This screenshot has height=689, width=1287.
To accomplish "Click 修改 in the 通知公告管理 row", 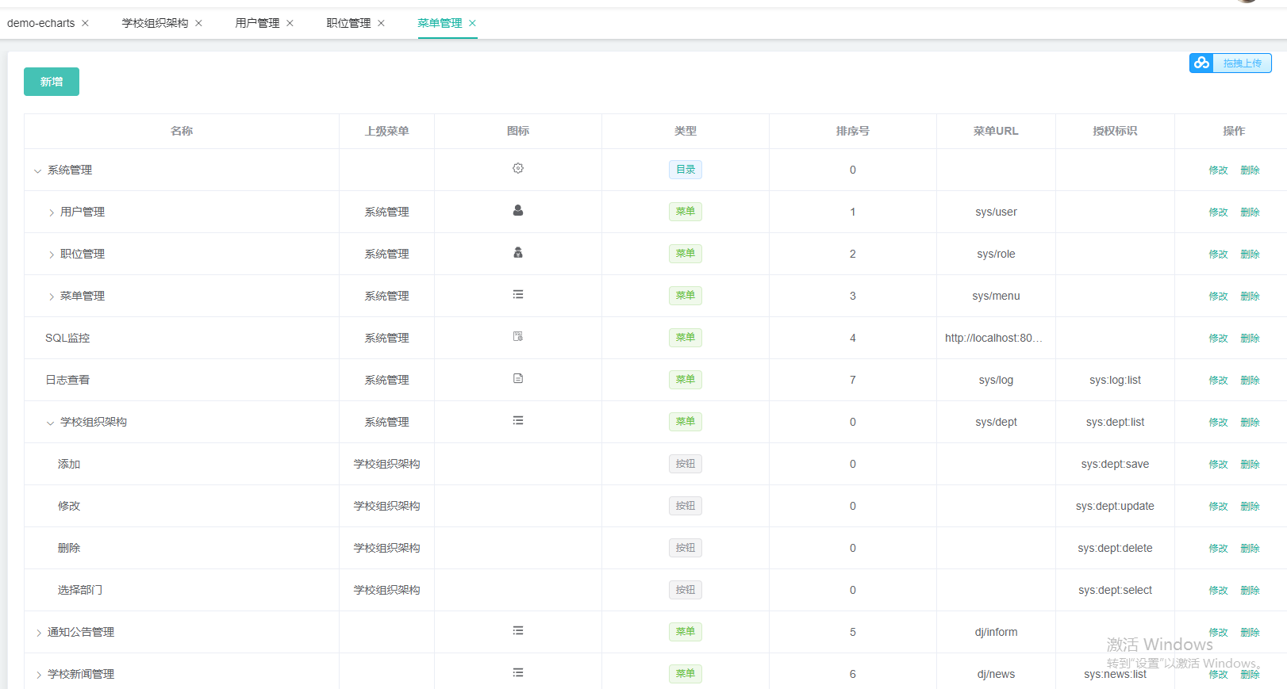I will [1218, 633].
